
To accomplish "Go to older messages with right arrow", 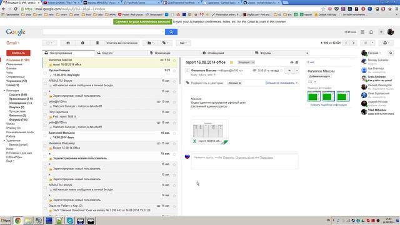I will point(353,43).
